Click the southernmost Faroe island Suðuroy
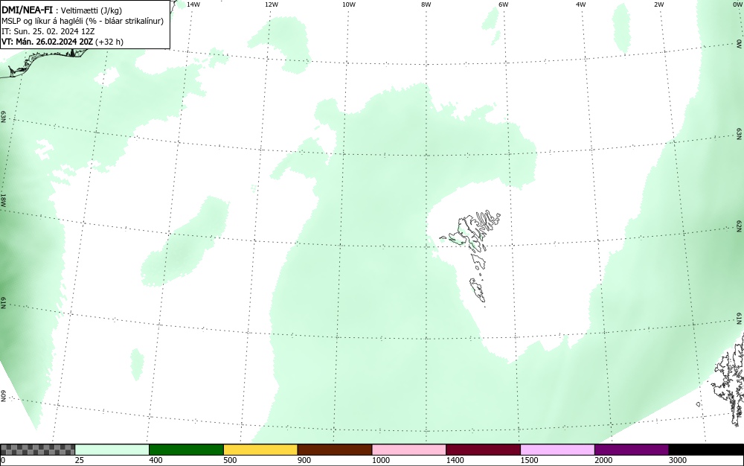Viewport: 744px width, 466px height. pyautogui.click(x=478, y=290)
